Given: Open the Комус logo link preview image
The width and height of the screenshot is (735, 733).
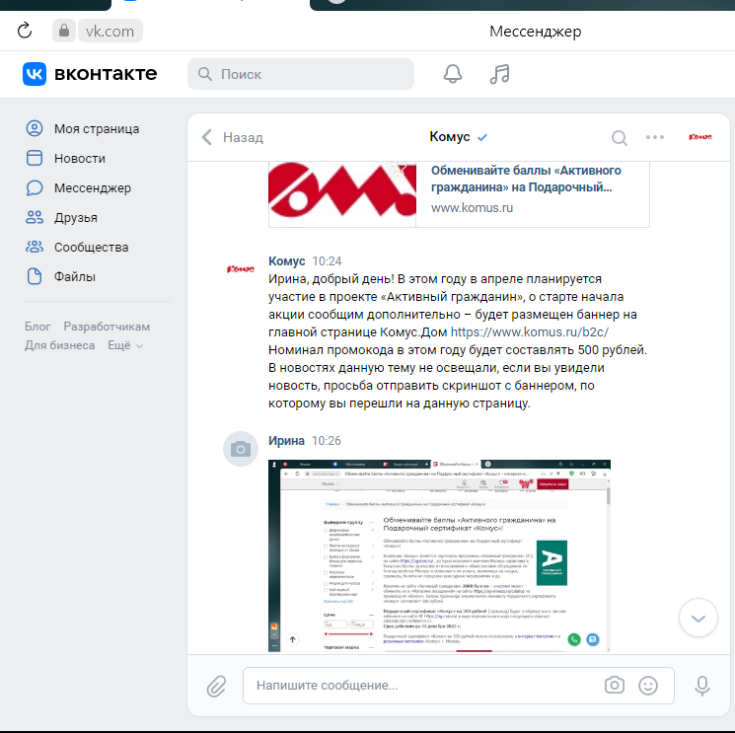Looking at the screenshot, I should (342, 194).
